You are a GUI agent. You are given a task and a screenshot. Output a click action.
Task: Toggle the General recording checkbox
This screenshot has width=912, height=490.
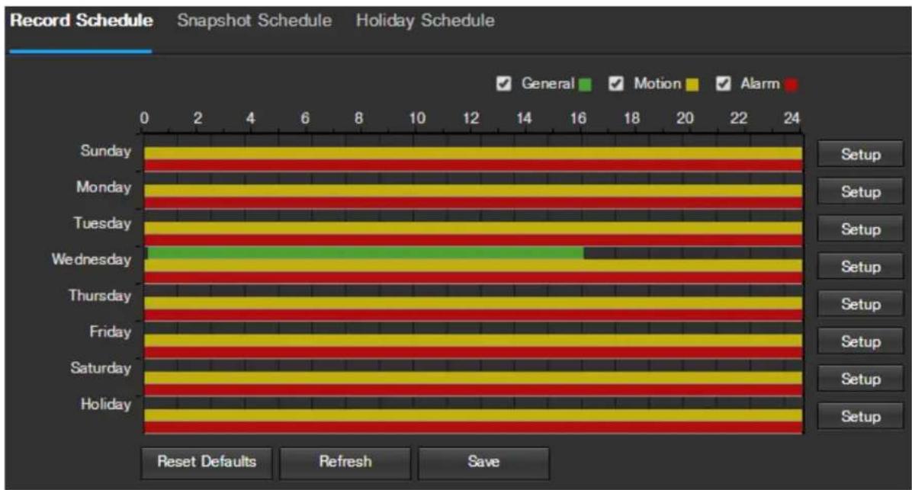pyautogui.click(x=504, y=84)
